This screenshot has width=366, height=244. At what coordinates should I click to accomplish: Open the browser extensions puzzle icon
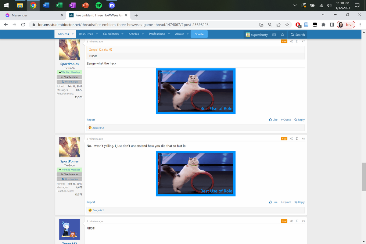coord(323,25)
